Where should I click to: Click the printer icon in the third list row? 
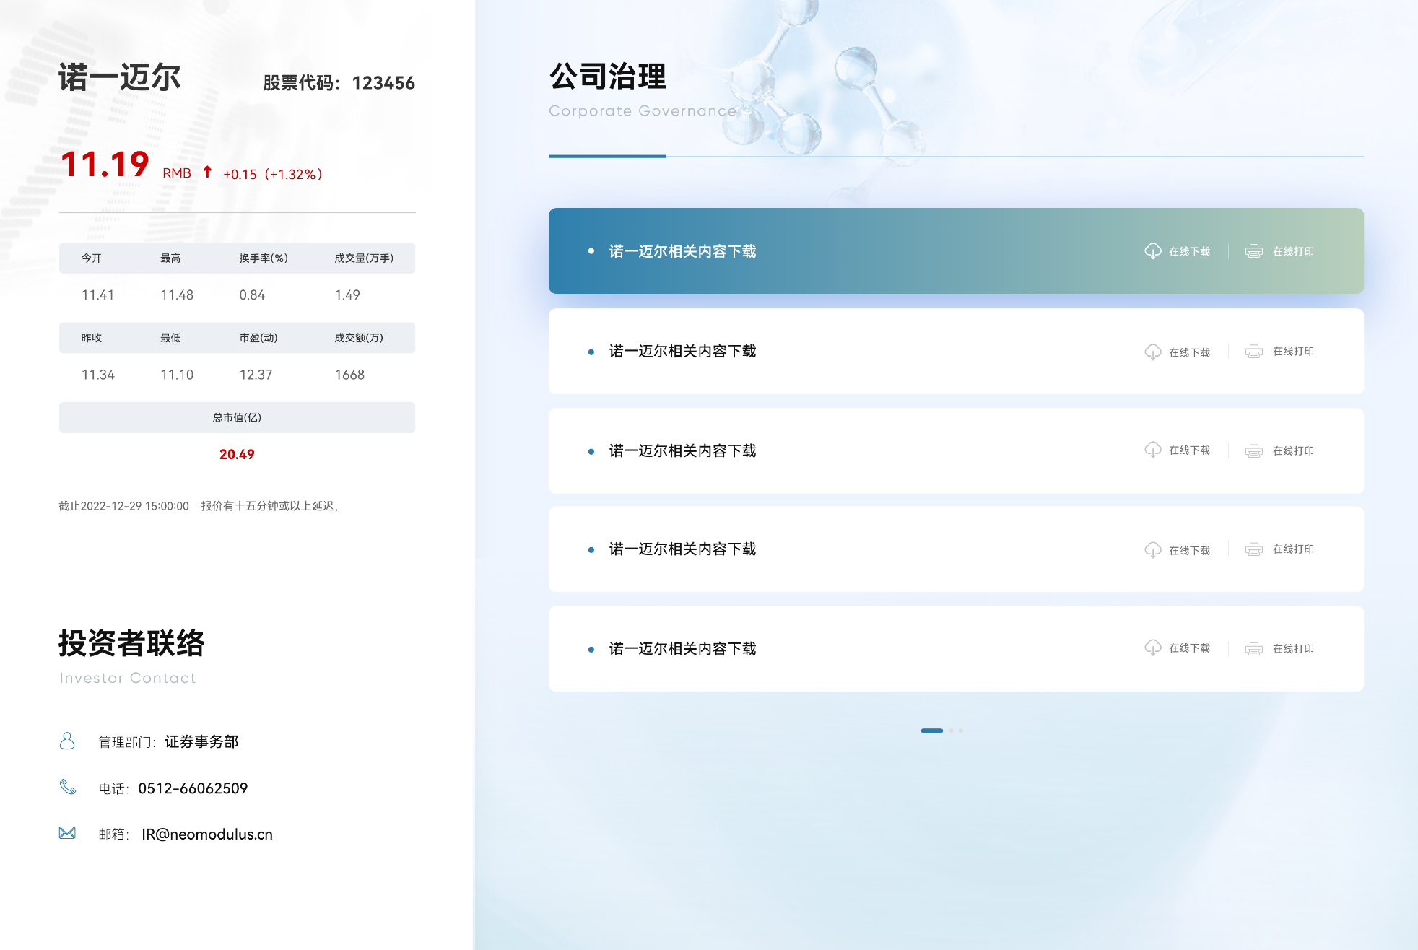click(x=1254, y=451)
